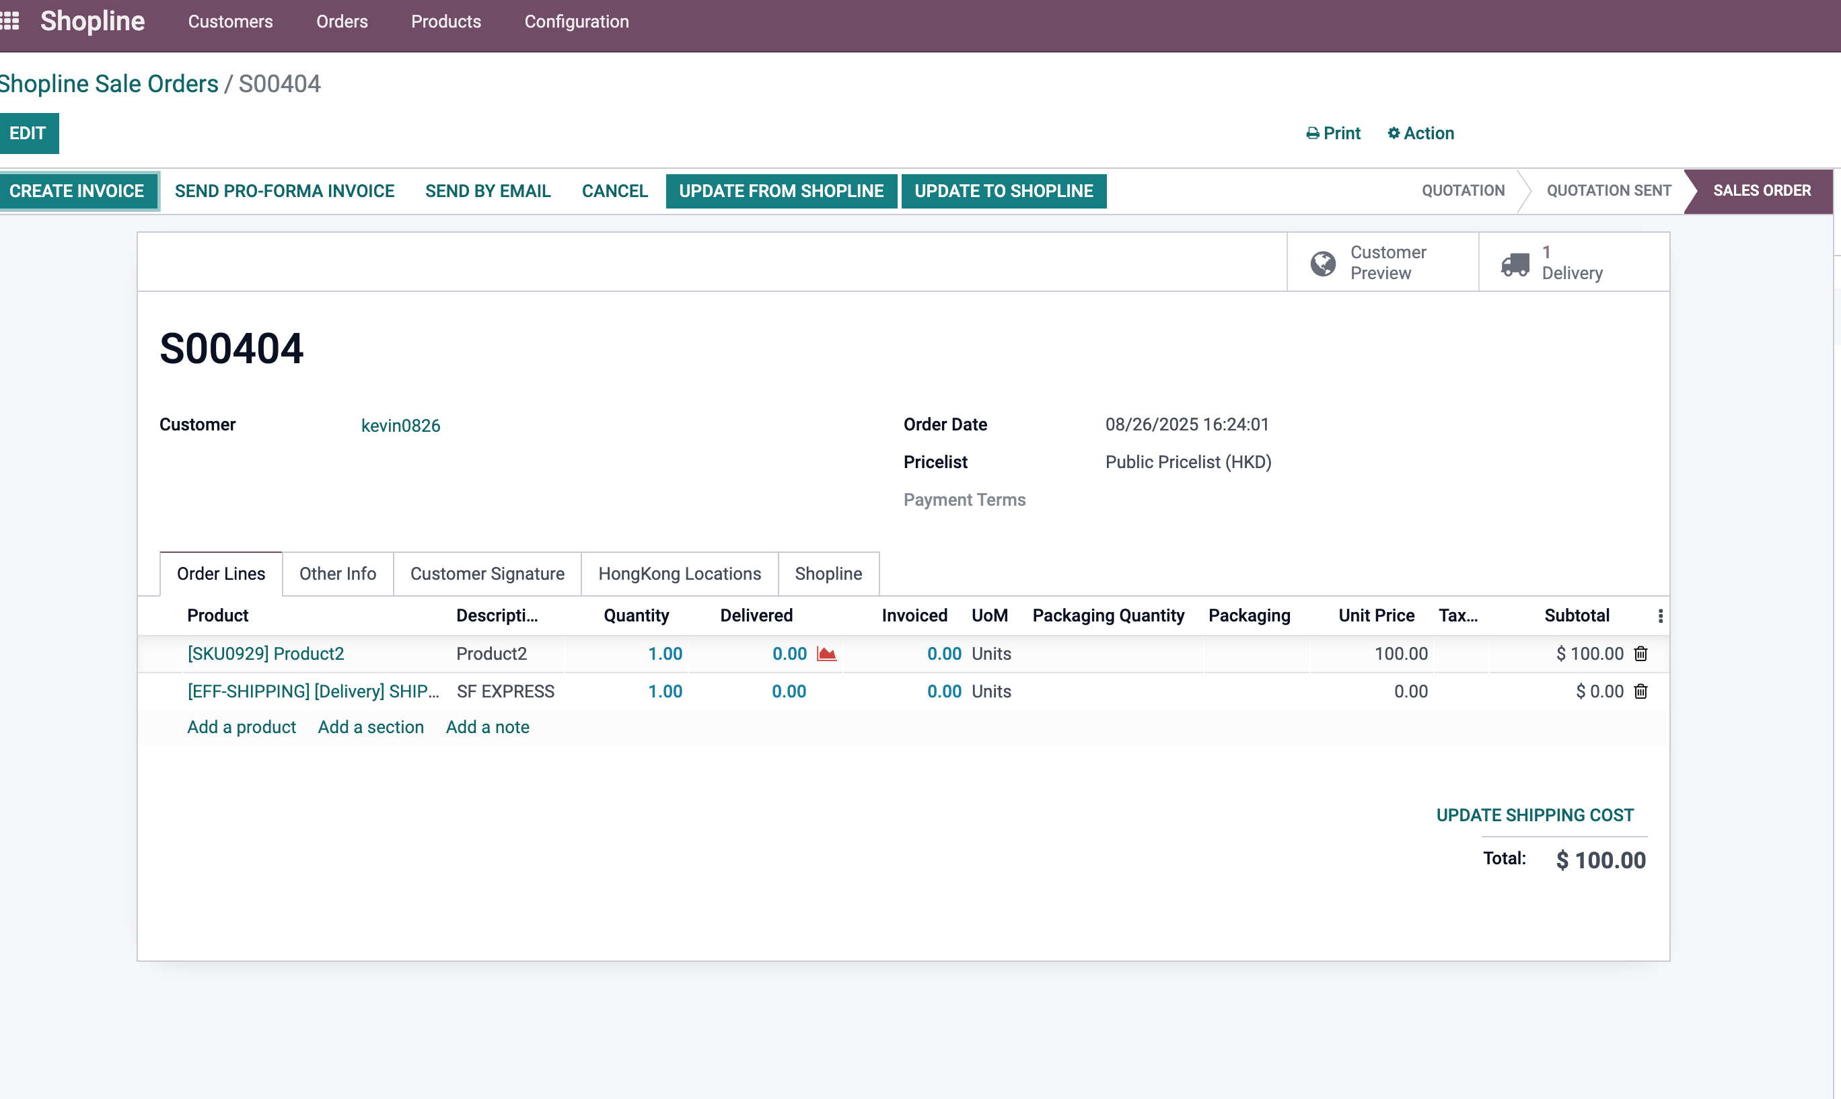
Task: Delete the SF EXPRESS shipping line
Action: [x=1640, y=691]
